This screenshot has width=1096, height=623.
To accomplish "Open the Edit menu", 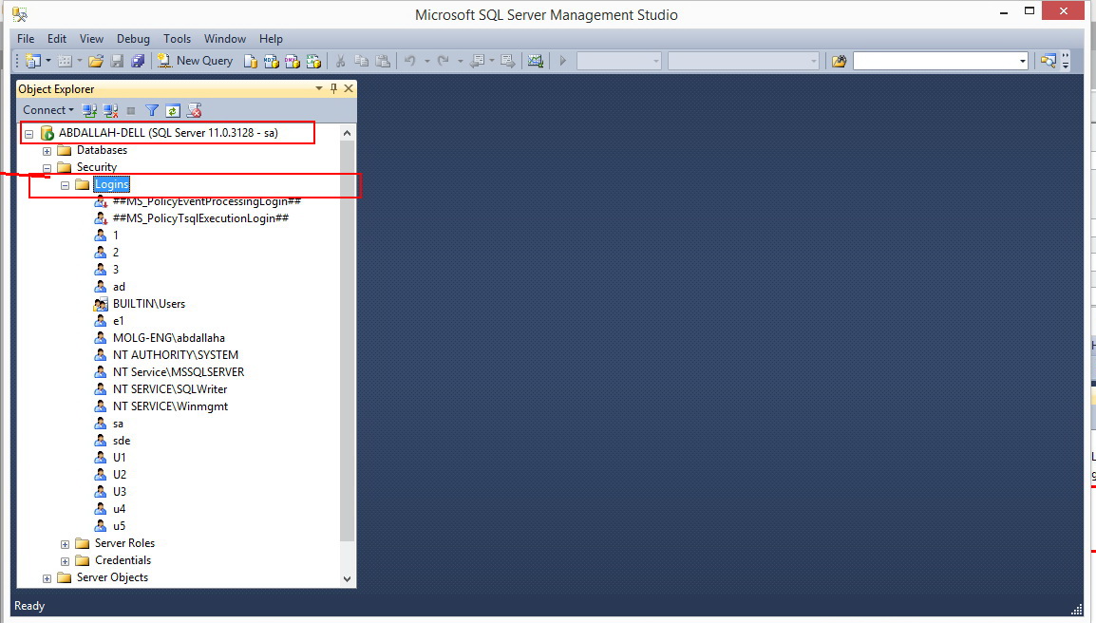I will pos(57,38).
